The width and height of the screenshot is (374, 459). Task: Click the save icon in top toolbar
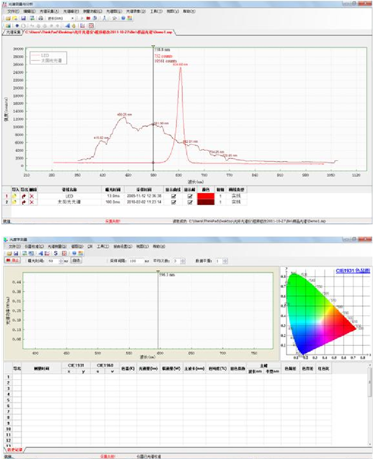[x=23, y=18]
